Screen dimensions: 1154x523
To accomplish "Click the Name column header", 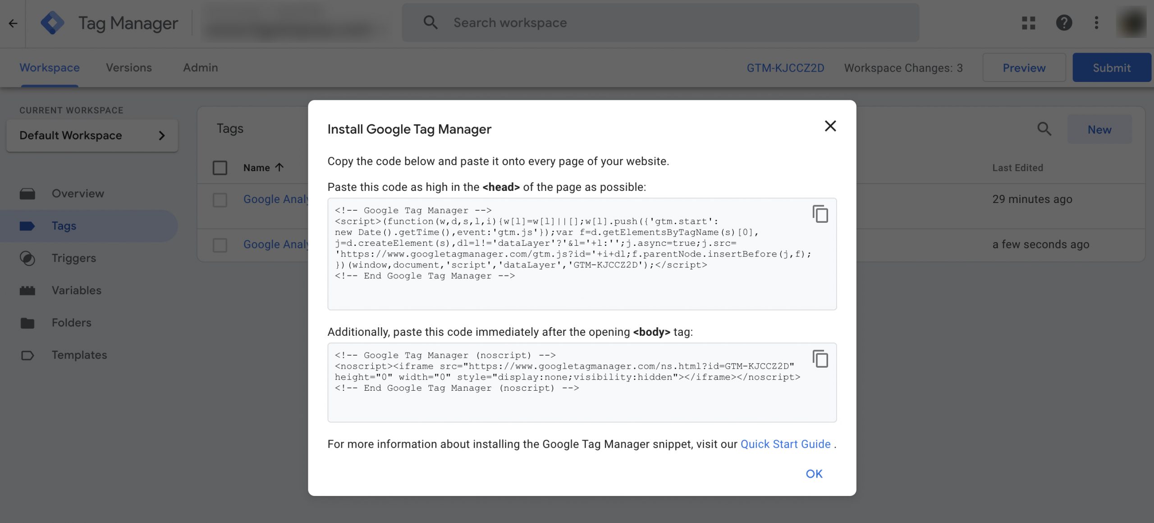I will click(256, 168).
